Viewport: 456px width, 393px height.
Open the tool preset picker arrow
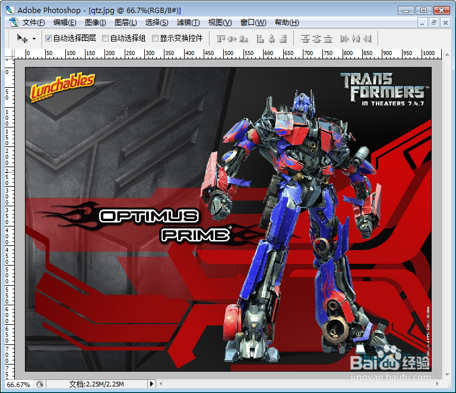tap(34, 39)
